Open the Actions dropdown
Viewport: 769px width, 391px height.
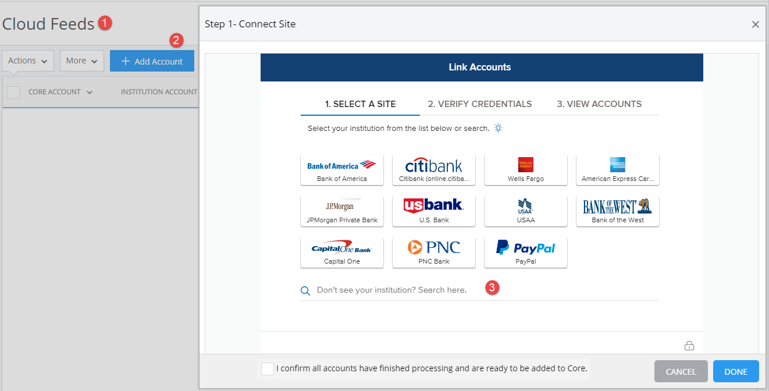click(x=28, y=61)
